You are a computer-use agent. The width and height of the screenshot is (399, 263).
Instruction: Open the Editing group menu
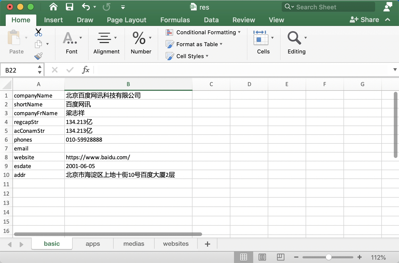297,43
